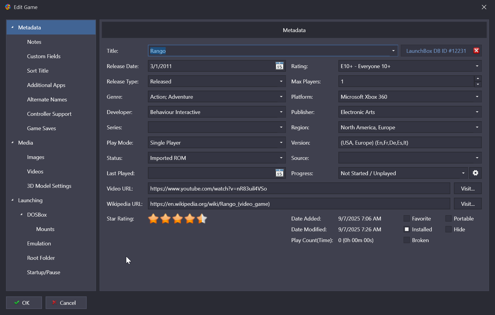The height and width of the screenshot is (315, 495).
Task: Visit the Video URL
Action: (x=468, y=188)
